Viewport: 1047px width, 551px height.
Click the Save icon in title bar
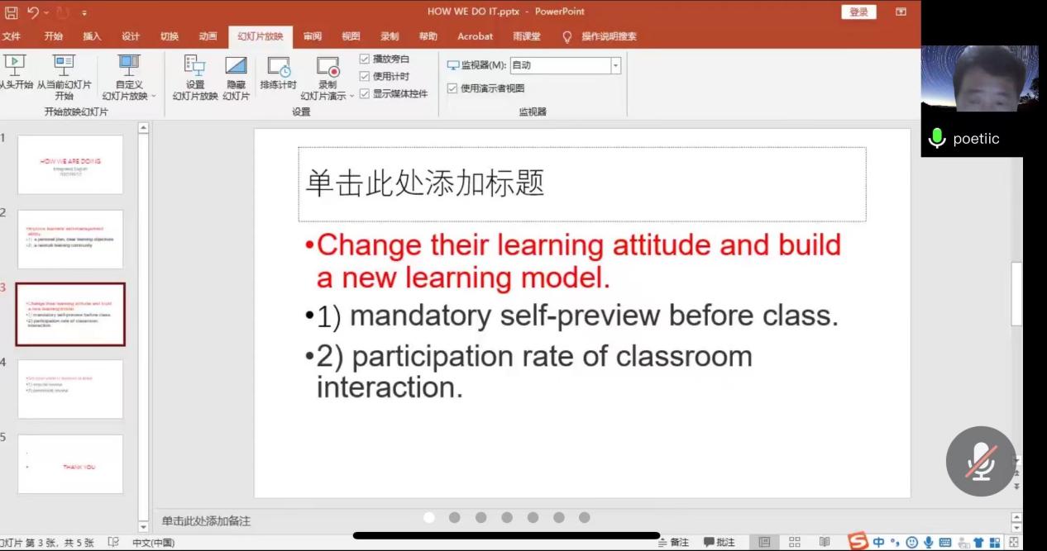coord(12,12)
